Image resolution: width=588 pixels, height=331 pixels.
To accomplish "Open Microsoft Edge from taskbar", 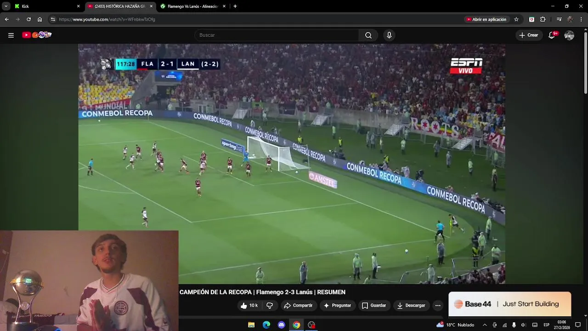I will click(266, 325).
